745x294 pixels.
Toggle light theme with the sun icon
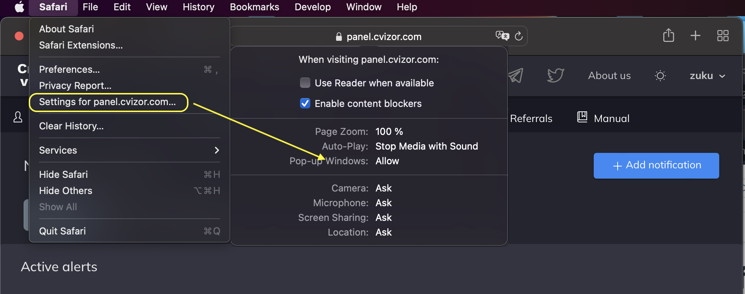click(x=660, y=76)
